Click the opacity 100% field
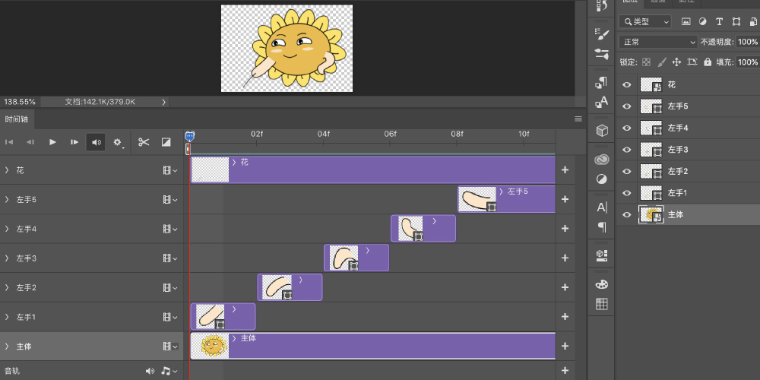This screenshot has width=760, height=380. (747, 42)
